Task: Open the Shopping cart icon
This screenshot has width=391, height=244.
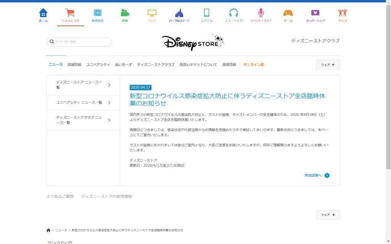Action: pyautogui.click(x=70, y=13)
